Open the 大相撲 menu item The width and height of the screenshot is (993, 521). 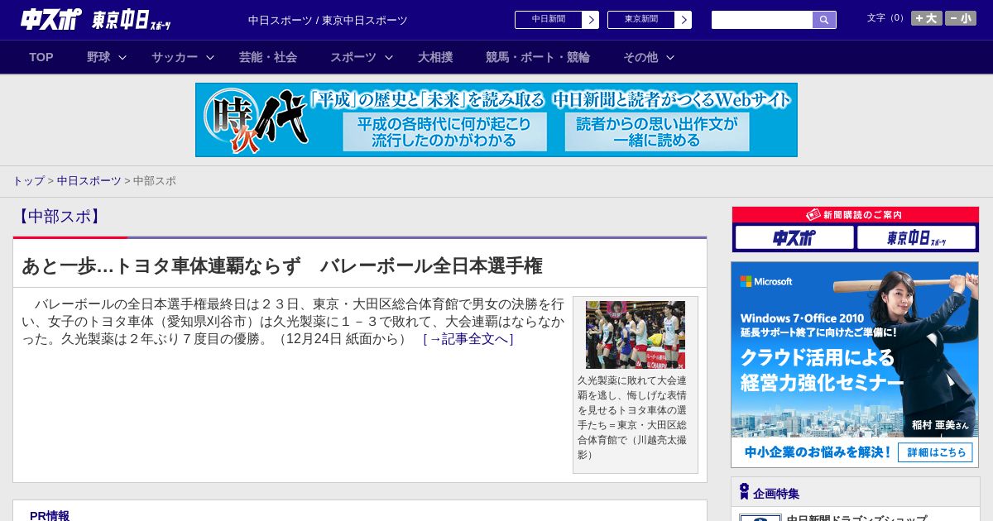point(435,57)
